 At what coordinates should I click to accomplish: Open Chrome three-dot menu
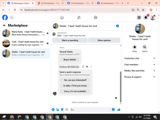coord(156,10)
